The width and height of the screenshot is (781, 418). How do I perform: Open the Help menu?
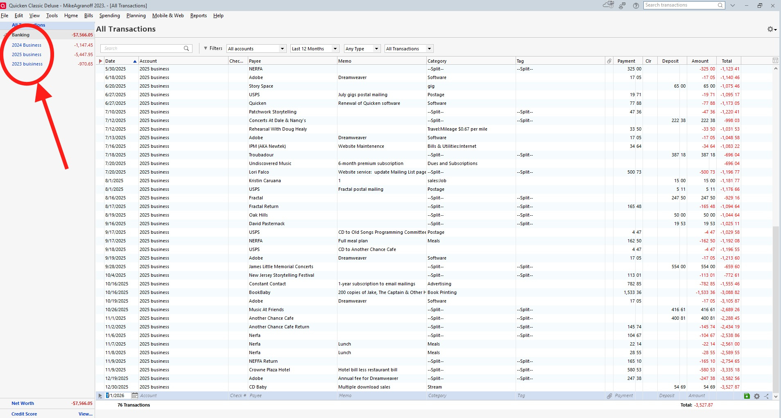pos(218,16)
